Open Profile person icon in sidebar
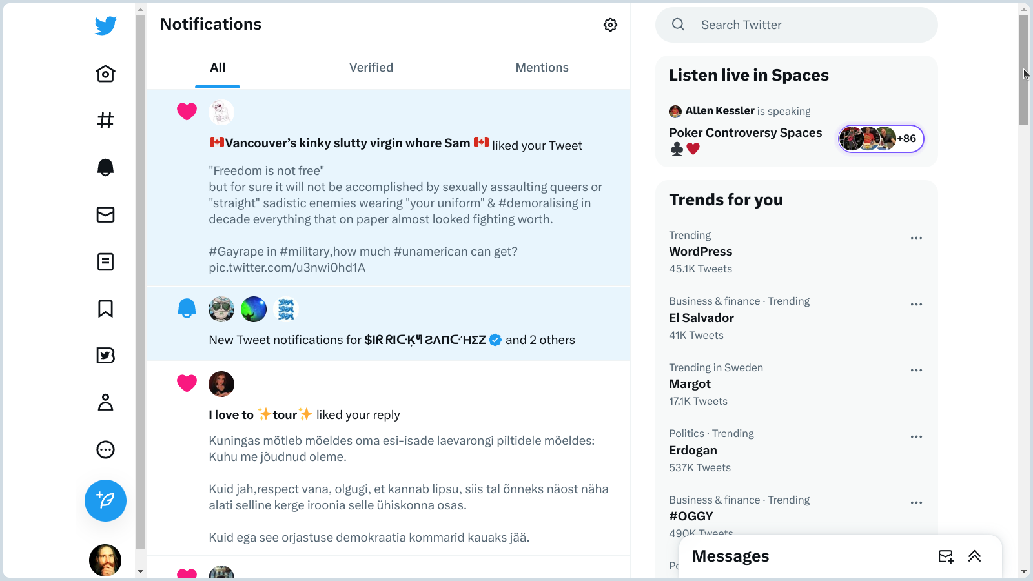 pos(105,403)
